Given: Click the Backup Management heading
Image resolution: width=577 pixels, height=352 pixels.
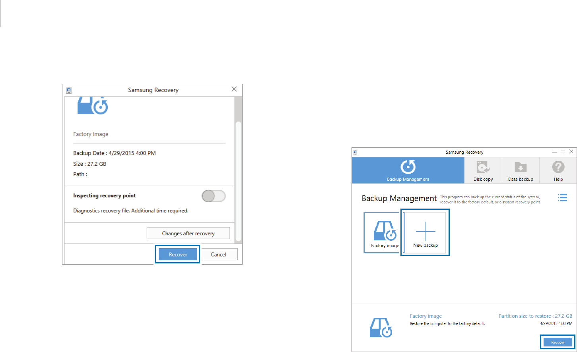Looking at the screenshot, I should pyautogui.click(x=399, y=198).
